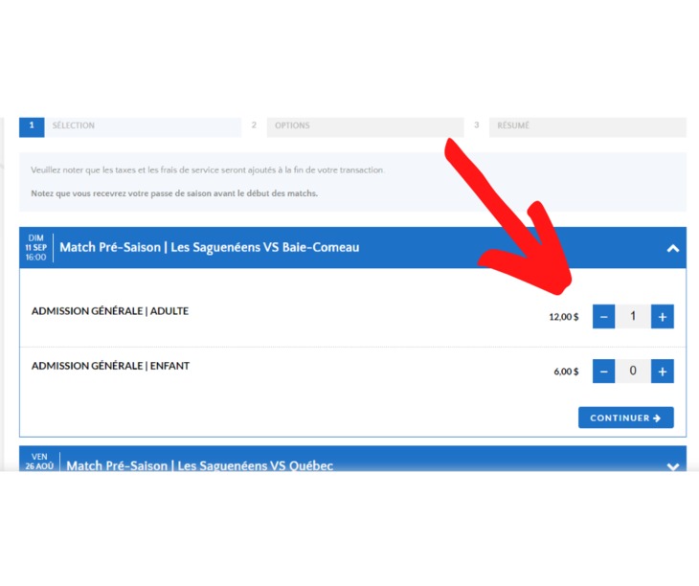Click the 6,00 $ child price
Viewport: 699px width, 586px height.
tap(566, 372)
